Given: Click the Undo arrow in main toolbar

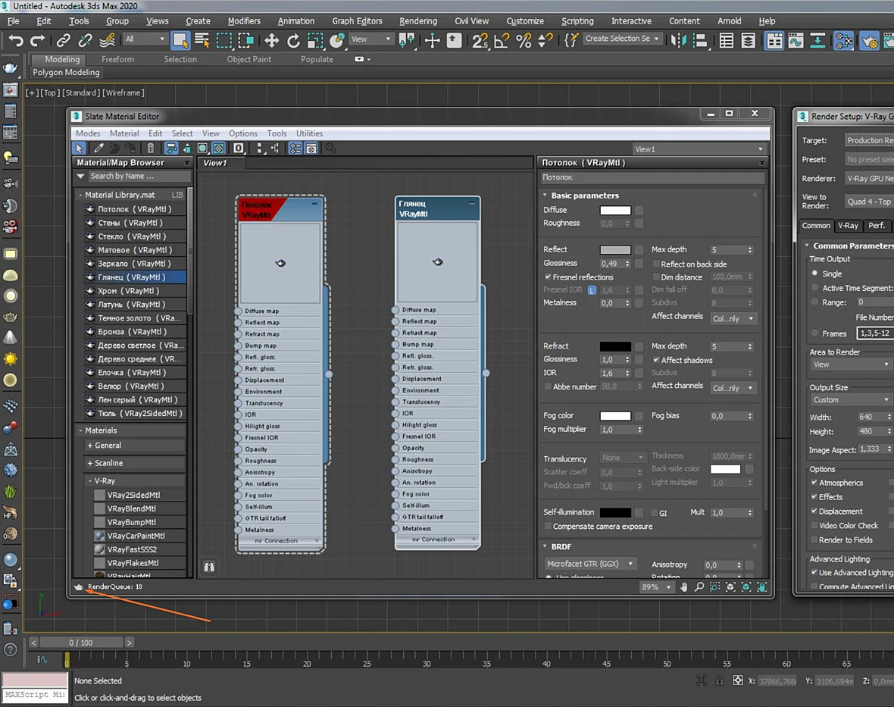Looking at the screenshot, I should pos(16,40).
